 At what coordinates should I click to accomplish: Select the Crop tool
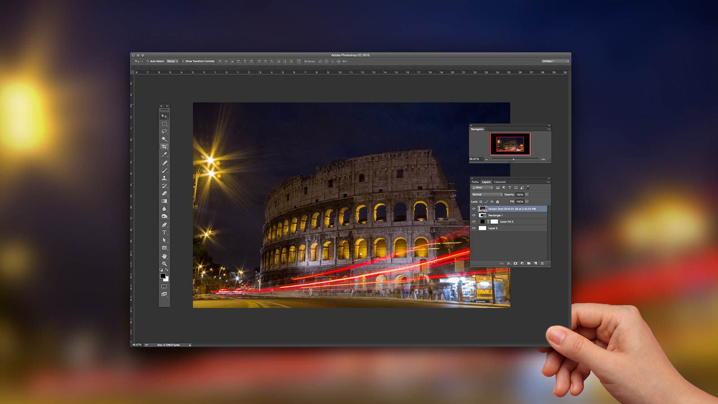[x=164, y=147]
